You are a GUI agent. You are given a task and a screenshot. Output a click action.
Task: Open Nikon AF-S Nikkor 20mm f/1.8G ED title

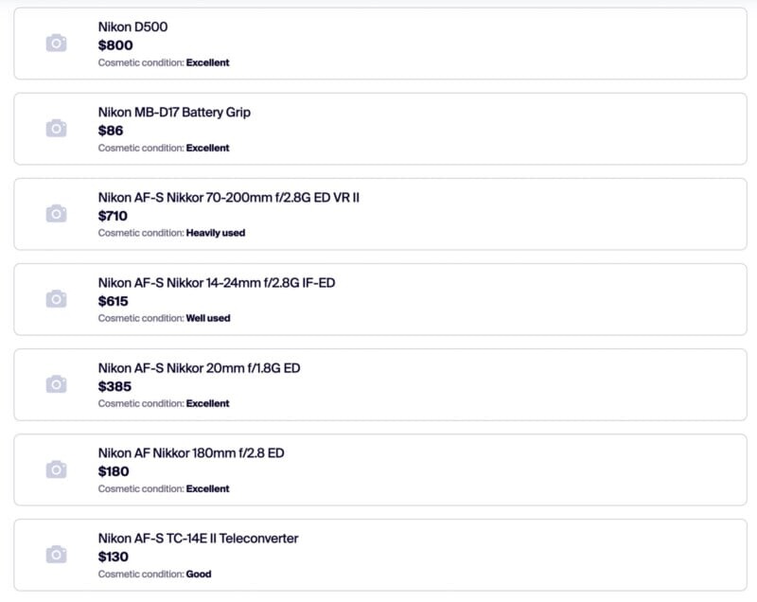(x=199, y=367)
